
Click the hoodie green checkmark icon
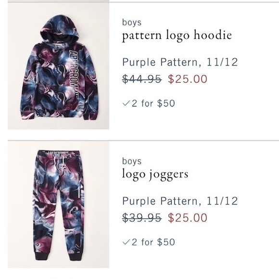point(126,103)
